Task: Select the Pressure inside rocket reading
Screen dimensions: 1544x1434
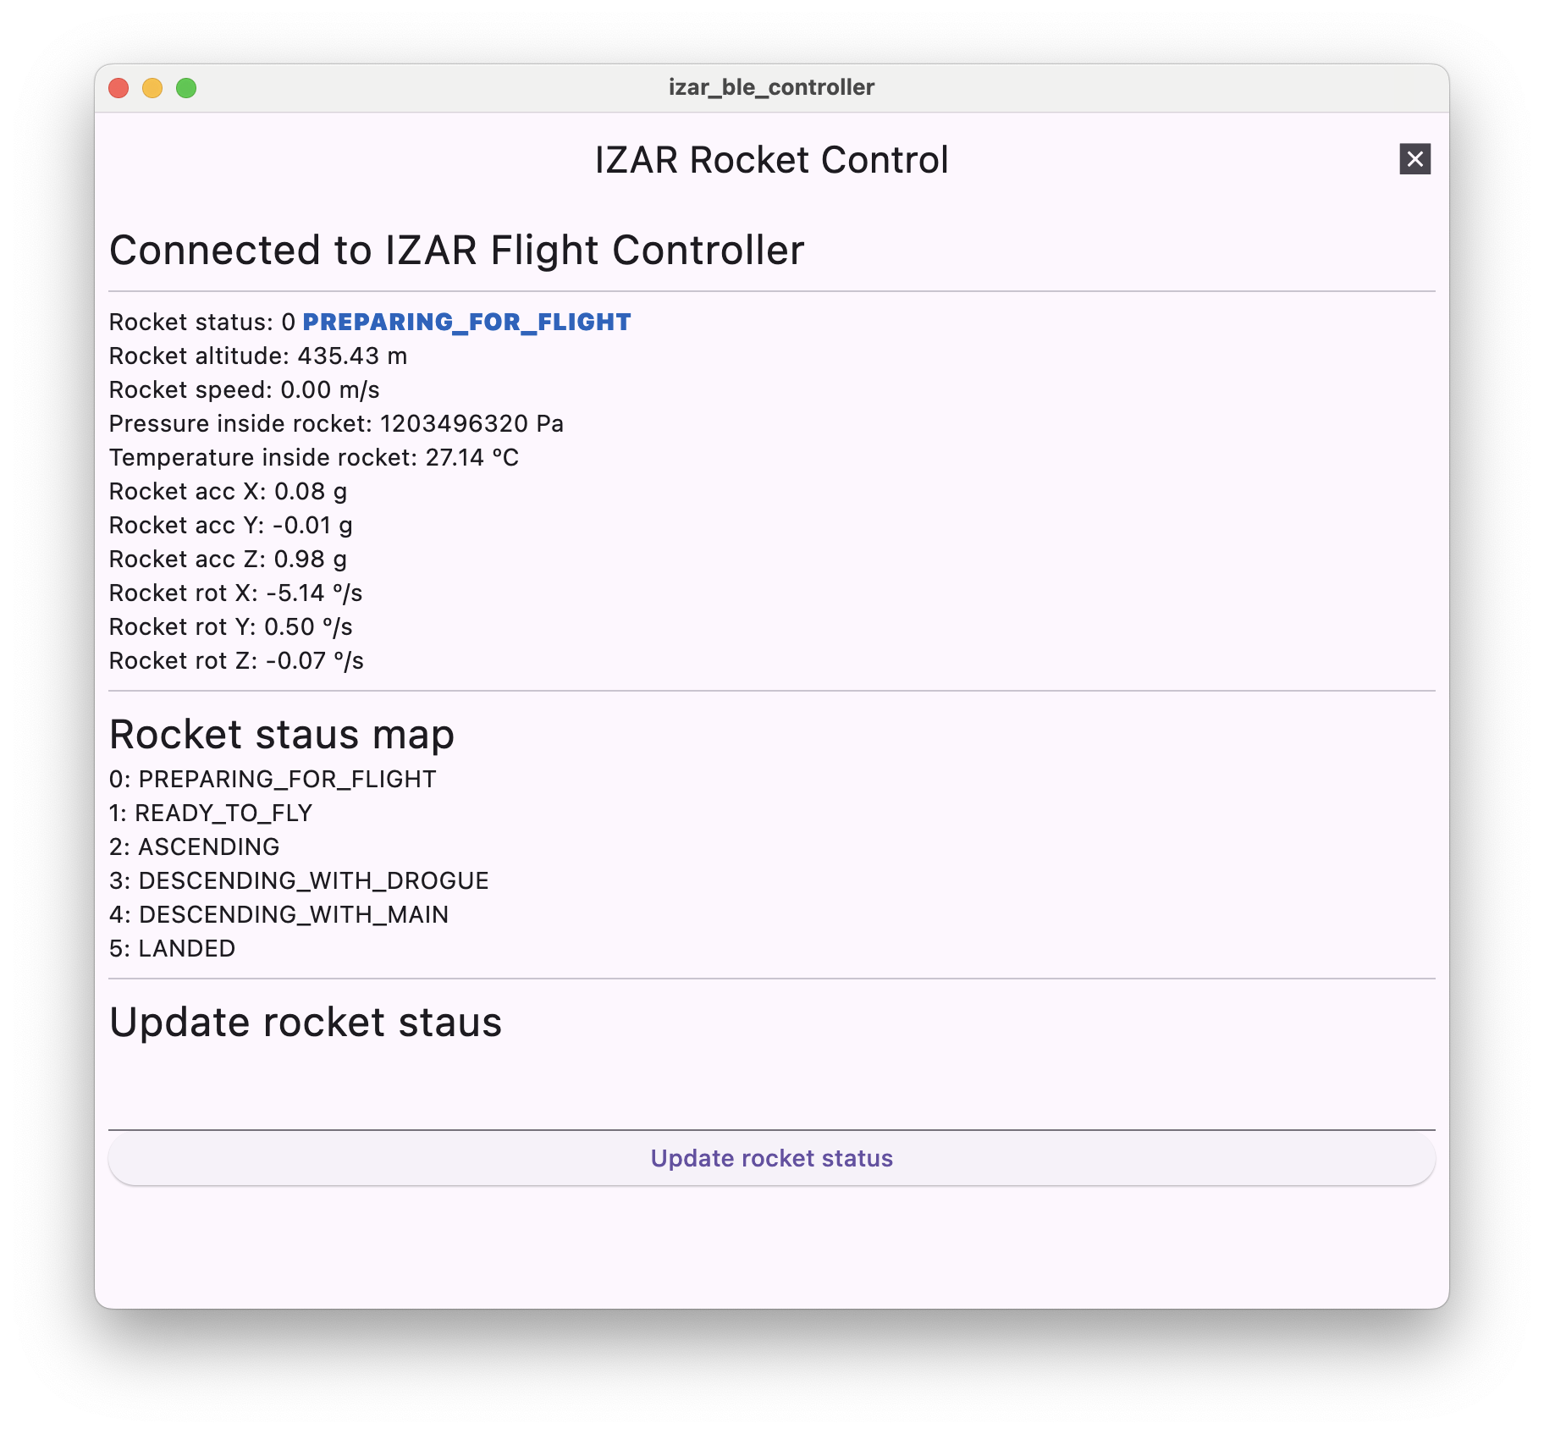Action: pos(336,423)
